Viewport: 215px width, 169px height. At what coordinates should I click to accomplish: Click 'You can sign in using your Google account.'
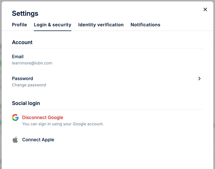click(63, 124)
